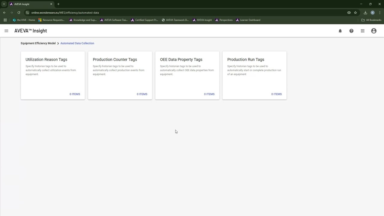
Task: Open AVEVA Teamwork bookmark
Action: [x=175, y=20]
